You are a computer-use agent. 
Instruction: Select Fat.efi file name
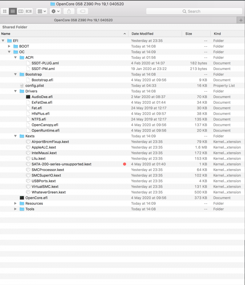(37, 108)
